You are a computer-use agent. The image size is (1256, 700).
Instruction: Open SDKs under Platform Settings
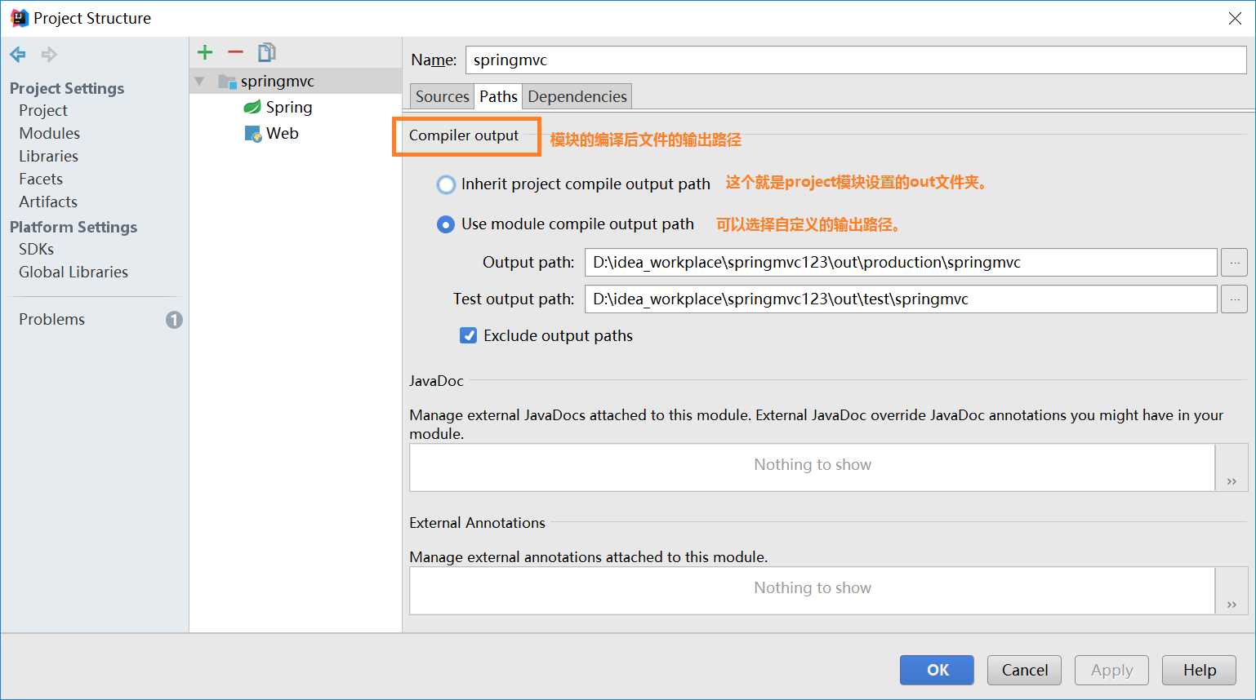[x=36, y=249]
